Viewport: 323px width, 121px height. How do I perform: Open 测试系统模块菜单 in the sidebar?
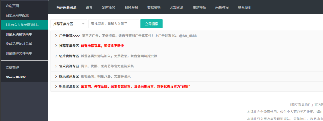[24, 34]
